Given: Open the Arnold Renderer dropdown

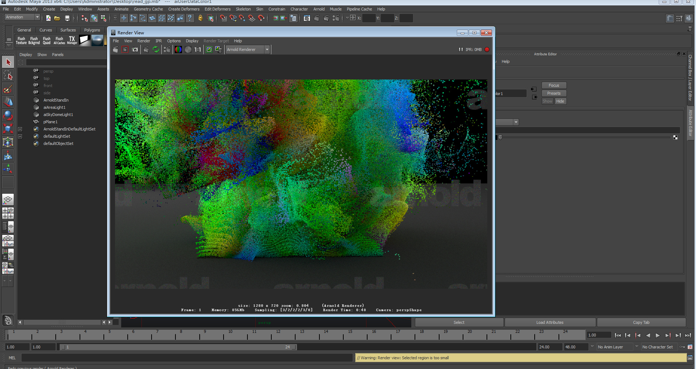Looking at the screenshot, I should click(x=248, y=50).
